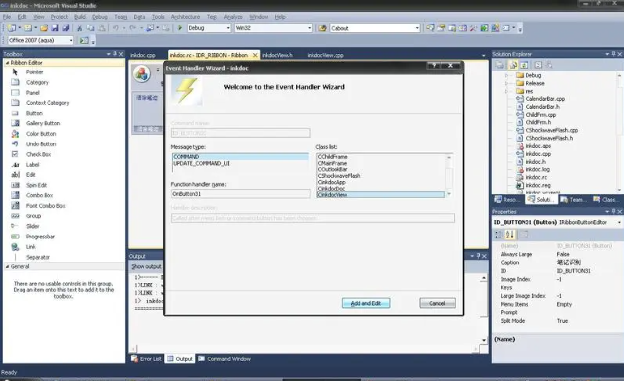This screenshot has height=381, width=624.
Task: Click the Function handler name field
Action: click(x=240, y=194)
